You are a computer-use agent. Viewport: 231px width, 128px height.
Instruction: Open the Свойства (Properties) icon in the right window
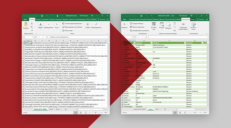tap(124, 24)
